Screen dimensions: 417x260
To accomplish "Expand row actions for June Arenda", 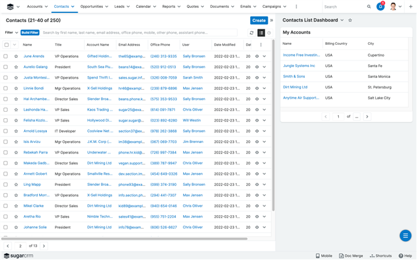I will click(x=265, y=57).
